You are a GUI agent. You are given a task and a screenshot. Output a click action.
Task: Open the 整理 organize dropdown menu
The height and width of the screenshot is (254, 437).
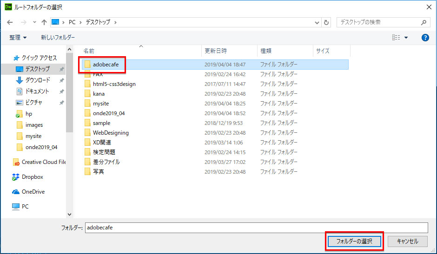click(x=18, y=38)
